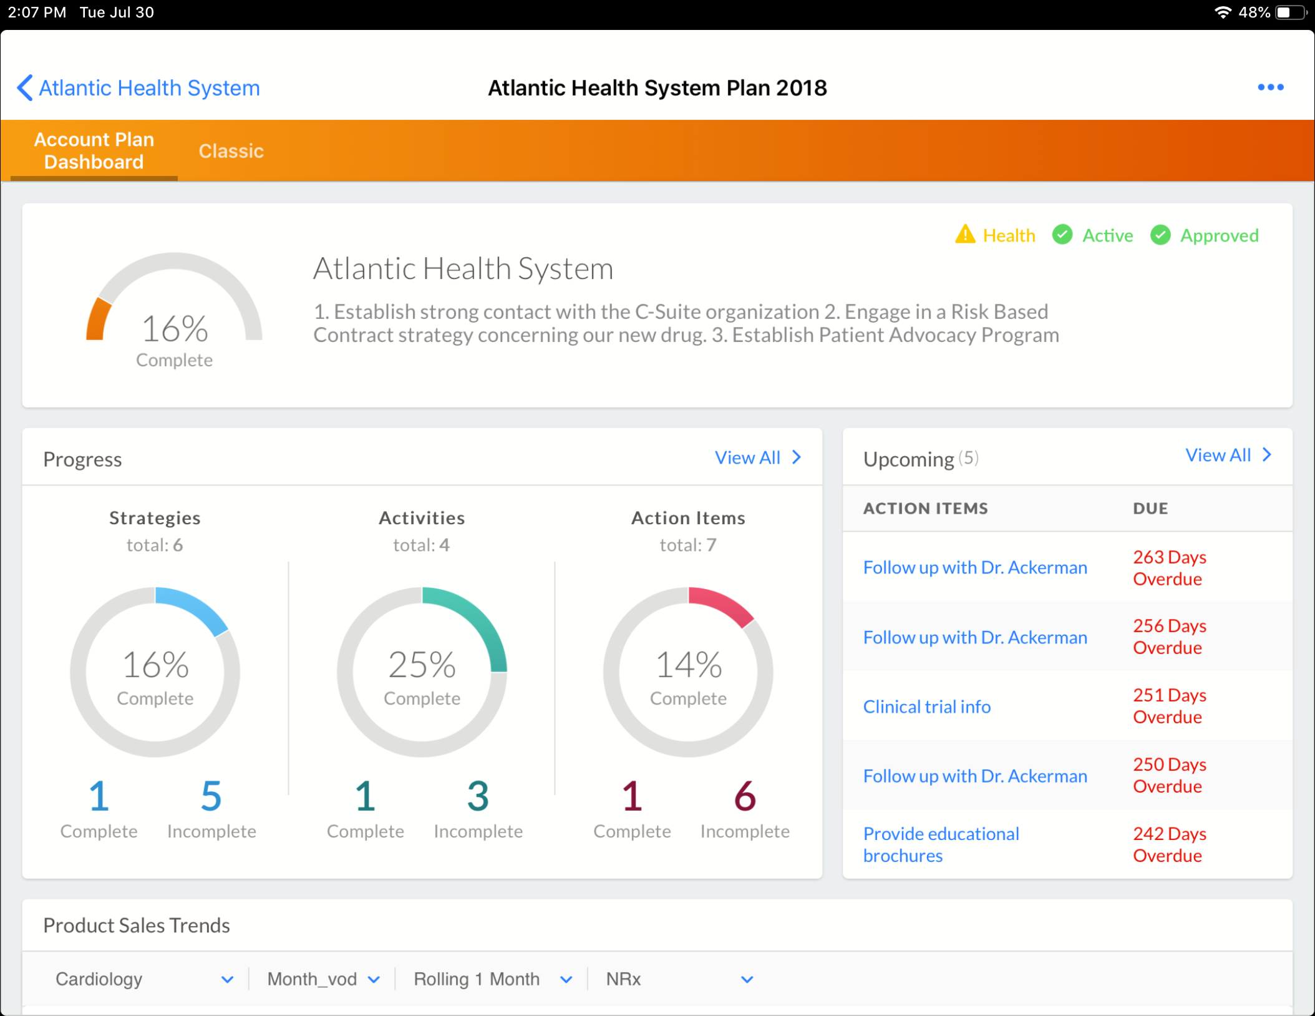Tap the Wi-Fi icon in status bar
The height and width of the screenshot is (1016, 1315).
coord(1223,12)
